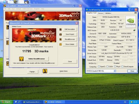Click the Windows Start button
Image resolution: width=139 pixels, height=104 pixels.
(x=6, y=102)
